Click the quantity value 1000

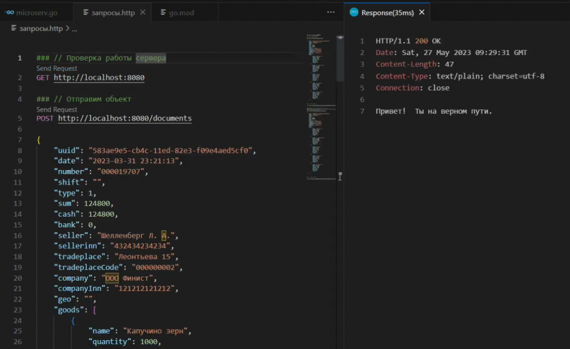(x=149, y=342)
